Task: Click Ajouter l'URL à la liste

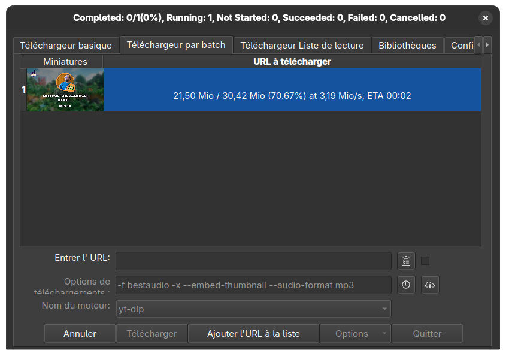Action: [253, 333]
